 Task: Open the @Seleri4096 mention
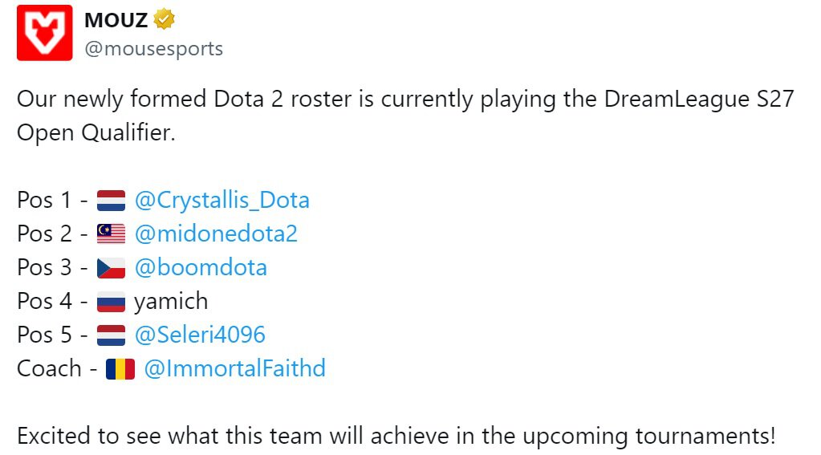[200, 335]
